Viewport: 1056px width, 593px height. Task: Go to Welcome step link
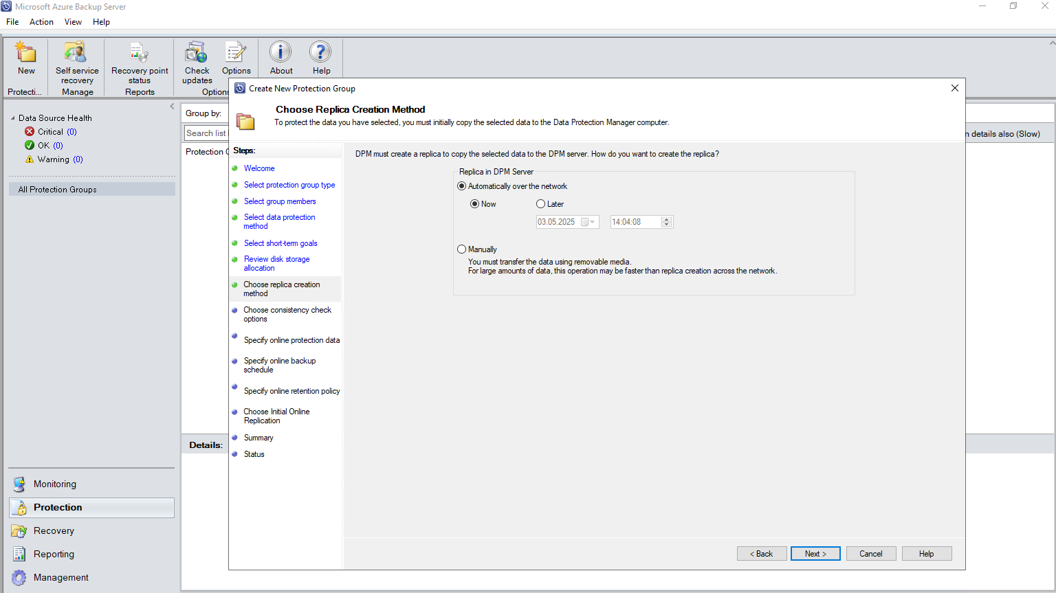tap(259, 168)
